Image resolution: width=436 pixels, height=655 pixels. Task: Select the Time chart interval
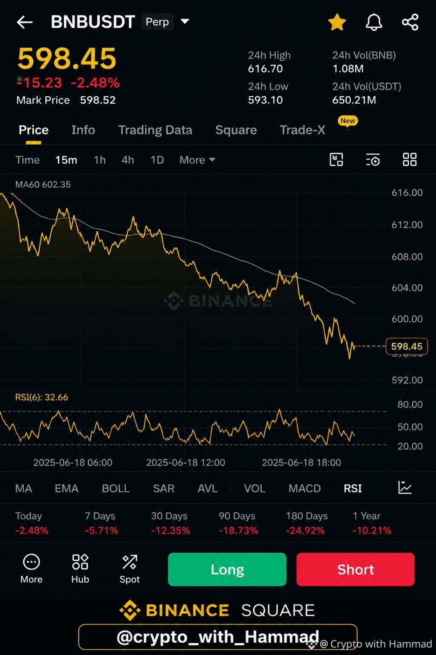(27, 160)
